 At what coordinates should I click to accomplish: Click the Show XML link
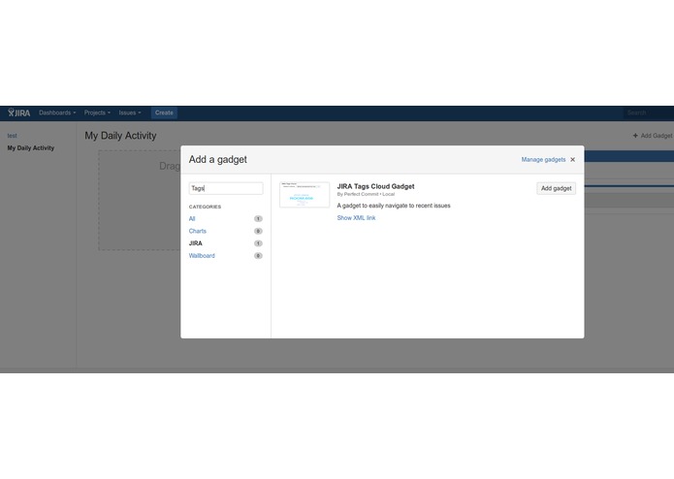[x=356, y=218]
